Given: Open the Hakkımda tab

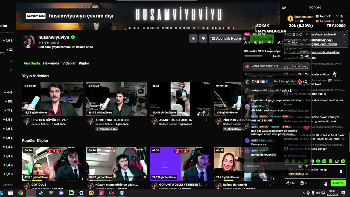Looking at the screenshot, I should (51, 63).
